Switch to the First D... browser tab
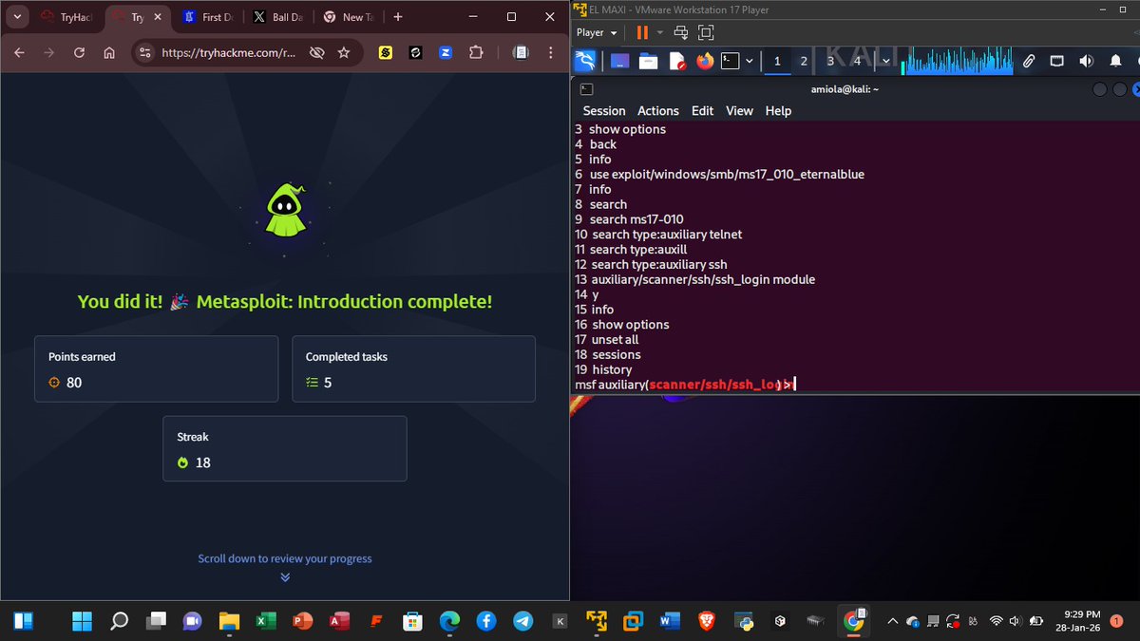This screenshot has height=641, width=1140. coord(208,17)
